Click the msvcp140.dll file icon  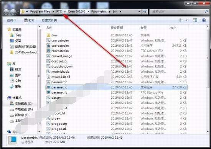click(x=48, y=77)
